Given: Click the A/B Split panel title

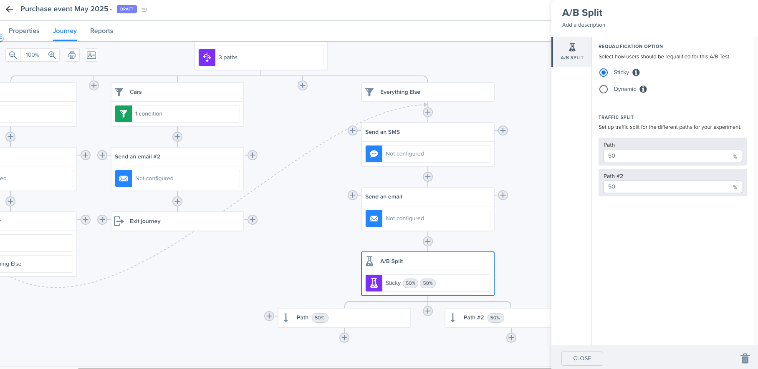Looking at the screenshot, I should click(582, 13).
